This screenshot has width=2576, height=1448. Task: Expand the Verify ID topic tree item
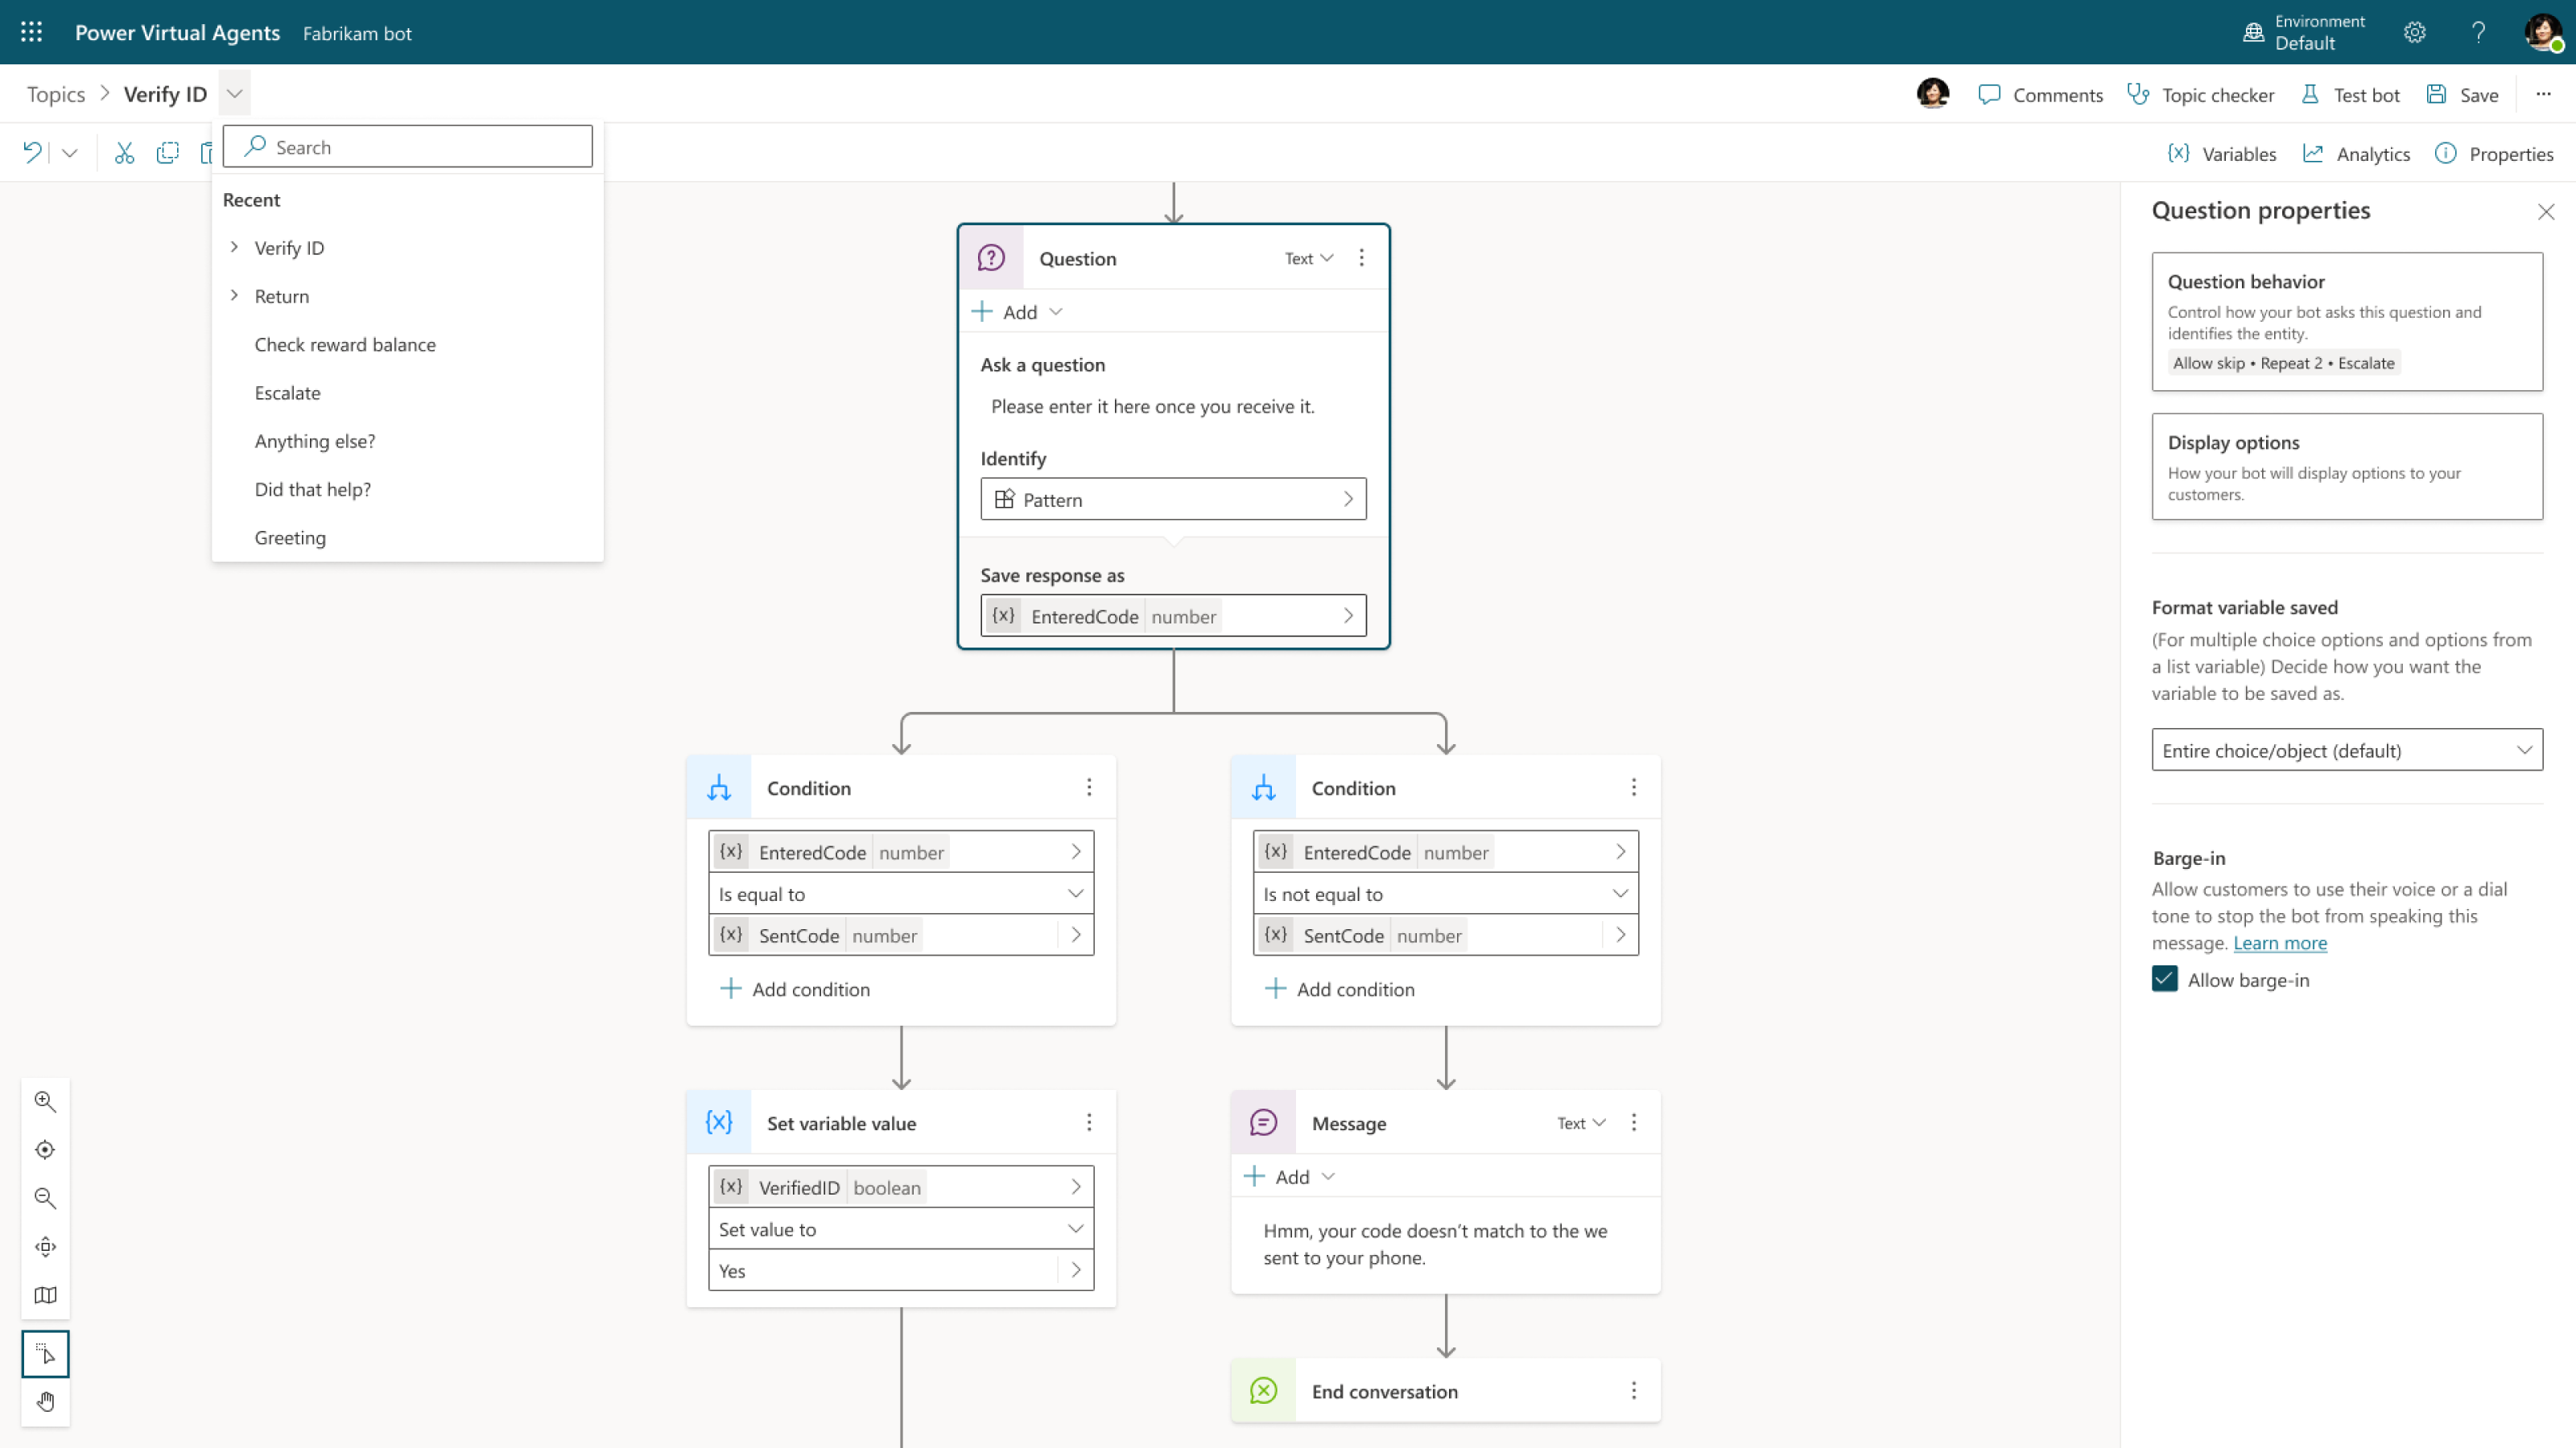[x=233, y=248]
